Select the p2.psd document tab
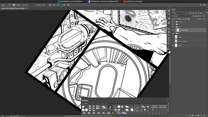208x117 pixels. coord(13,8)
